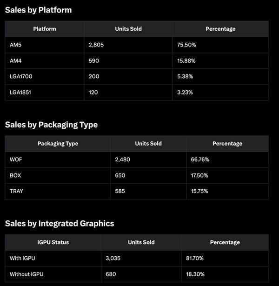Select the WOF packaging cell
This screenshot has height=286, width=279.
click(16, 160)
